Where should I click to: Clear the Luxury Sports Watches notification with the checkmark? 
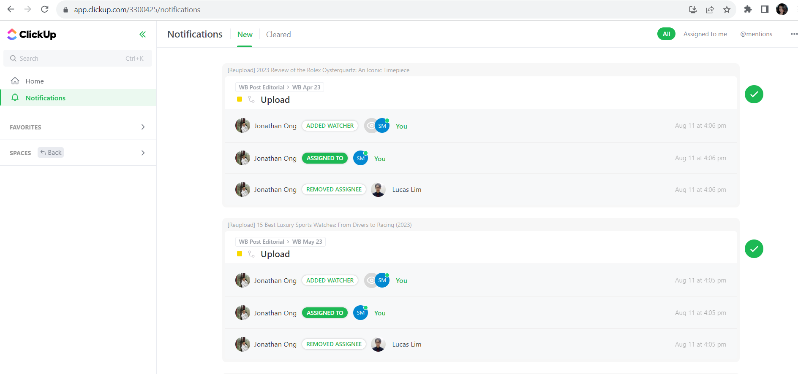pyautogui.click(x=754, y=249)
